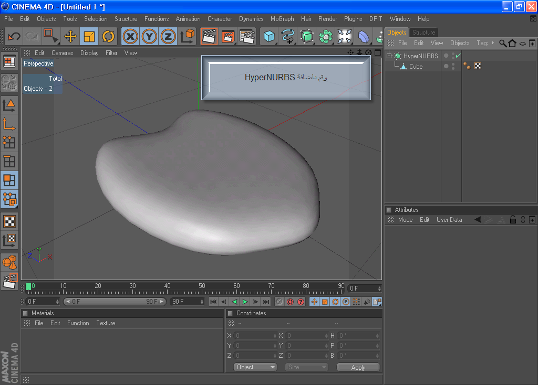
Task: Click the Redo arrow icon
Action: pyautogui.click(x=32, y=36)
